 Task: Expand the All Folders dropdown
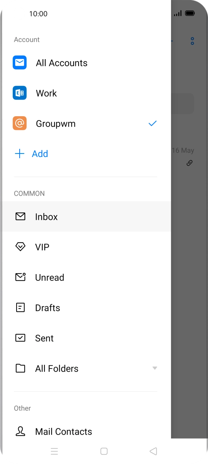(155, 368)
